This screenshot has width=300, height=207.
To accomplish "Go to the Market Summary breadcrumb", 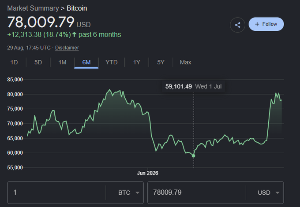I will pos(33,8).
